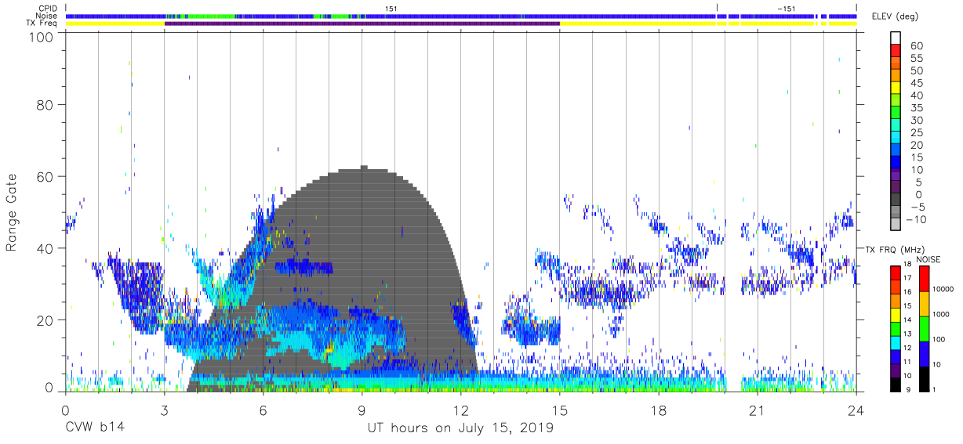Click the '25' label on ELEV colorbar
The width and height of the screenshot is (963, 444).
917,132
